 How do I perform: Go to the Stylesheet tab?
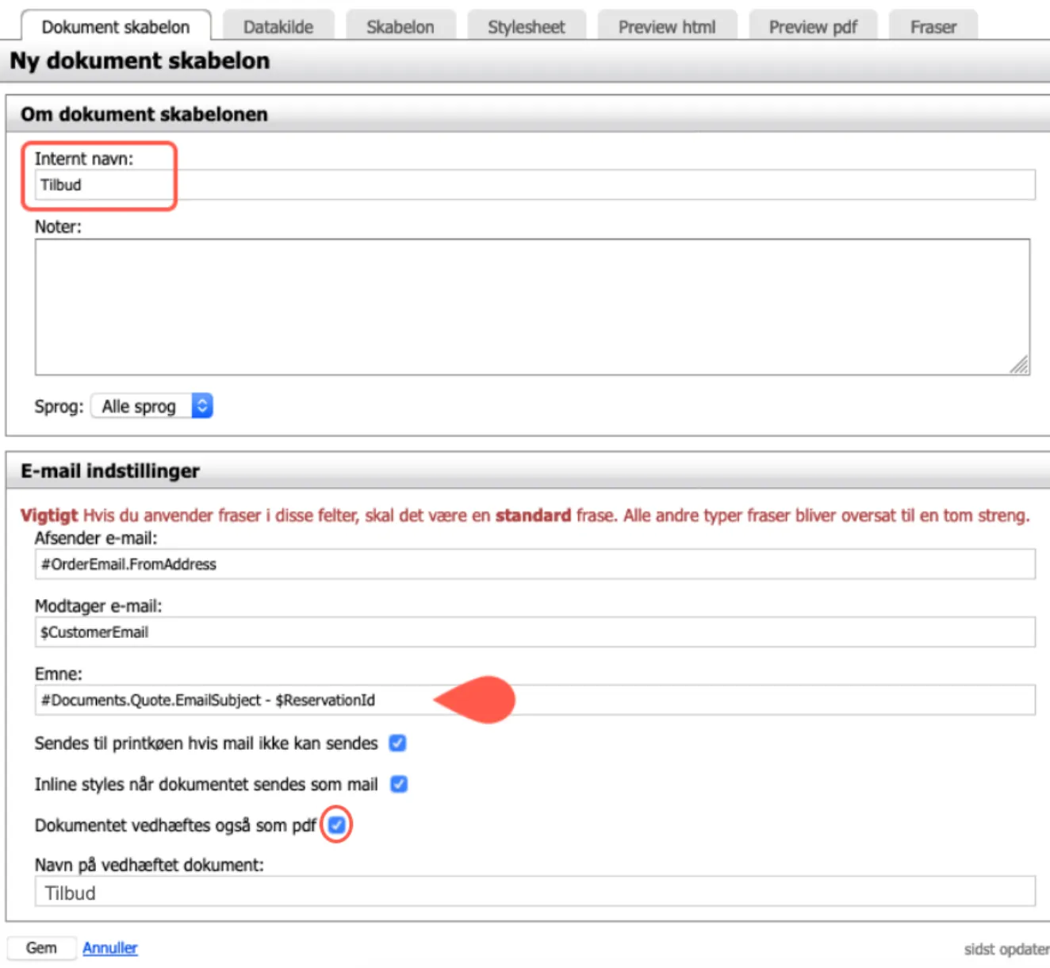pos(526,27)
